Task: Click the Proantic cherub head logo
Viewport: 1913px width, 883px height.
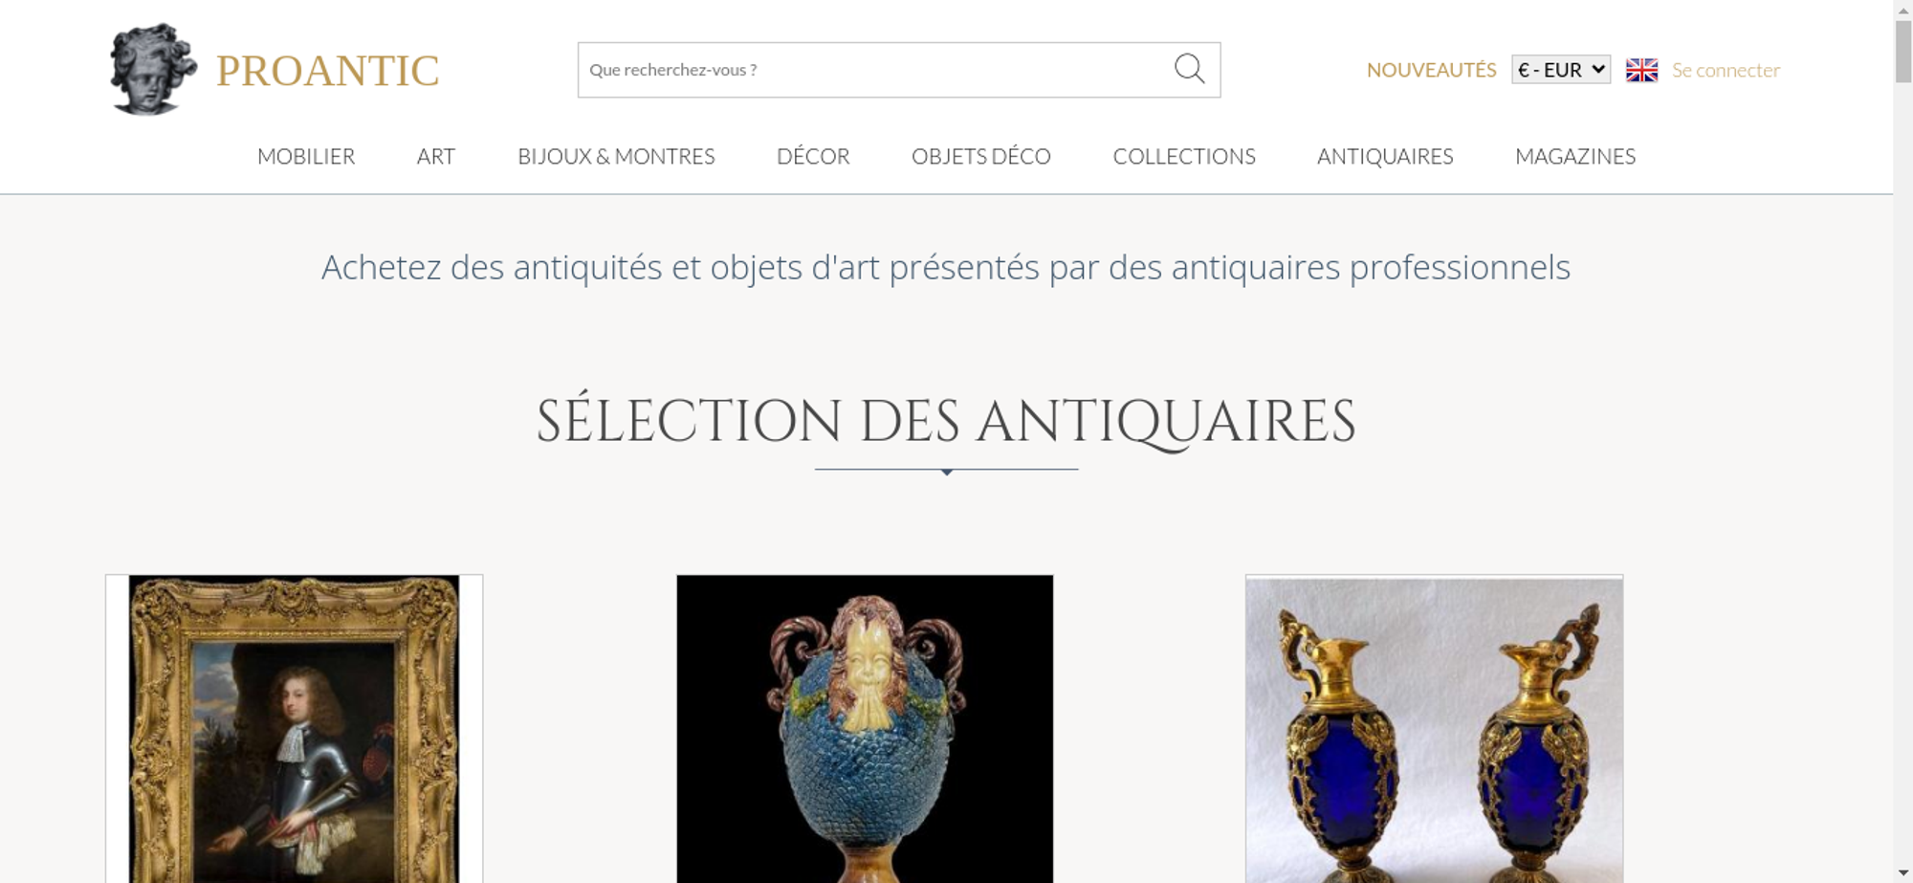Action: pos(153,69)
